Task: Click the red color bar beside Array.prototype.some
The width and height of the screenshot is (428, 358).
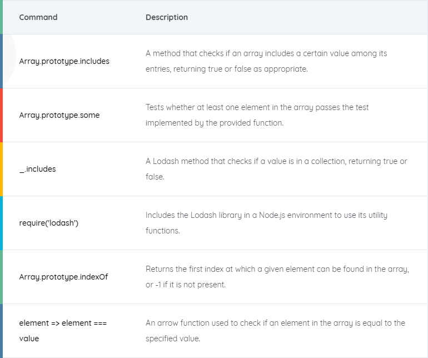Action: (1, 115)
